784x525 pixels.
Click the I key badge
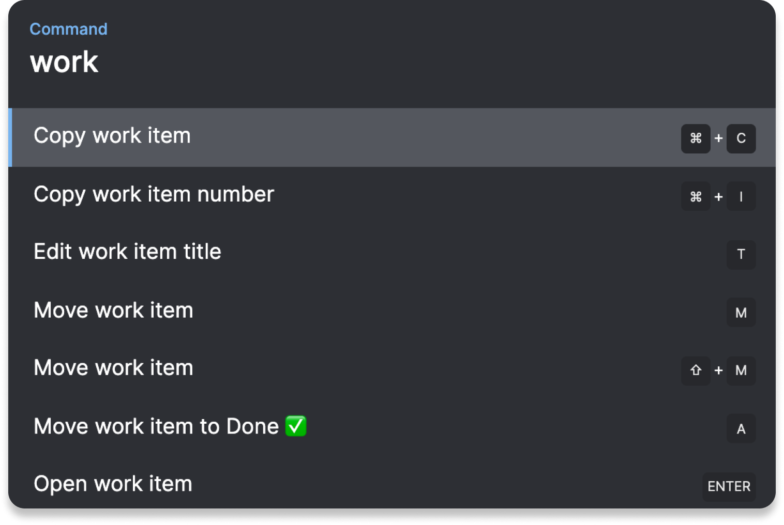click(741, 197)
